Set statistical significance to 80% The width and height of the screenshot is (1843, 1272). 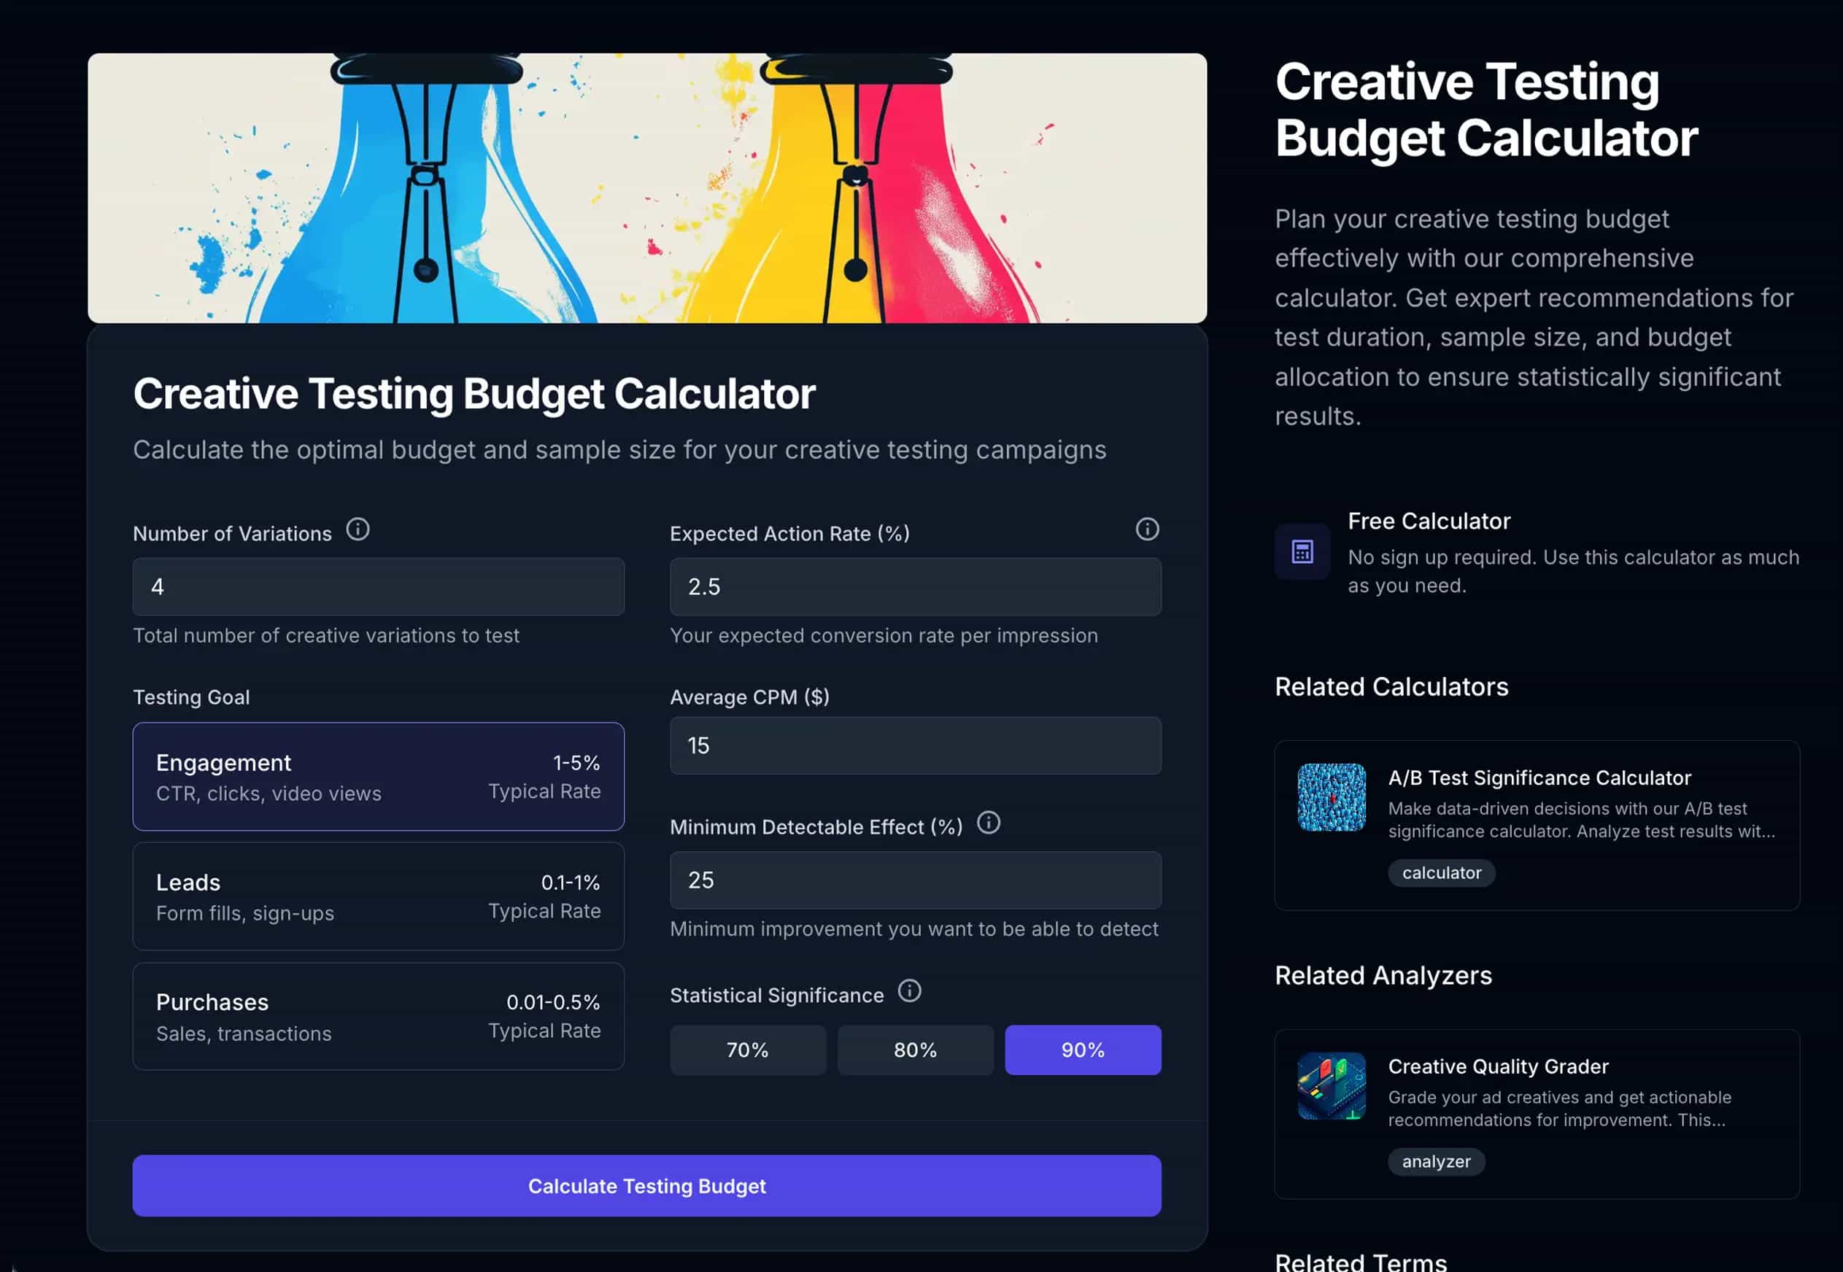click(x=915, y=1050)
